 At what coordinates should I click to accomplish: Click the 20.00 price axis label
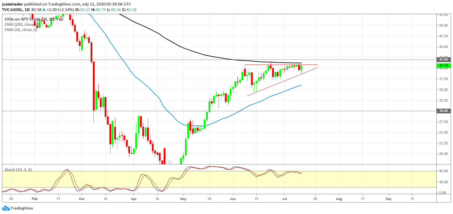coord(443,154)
